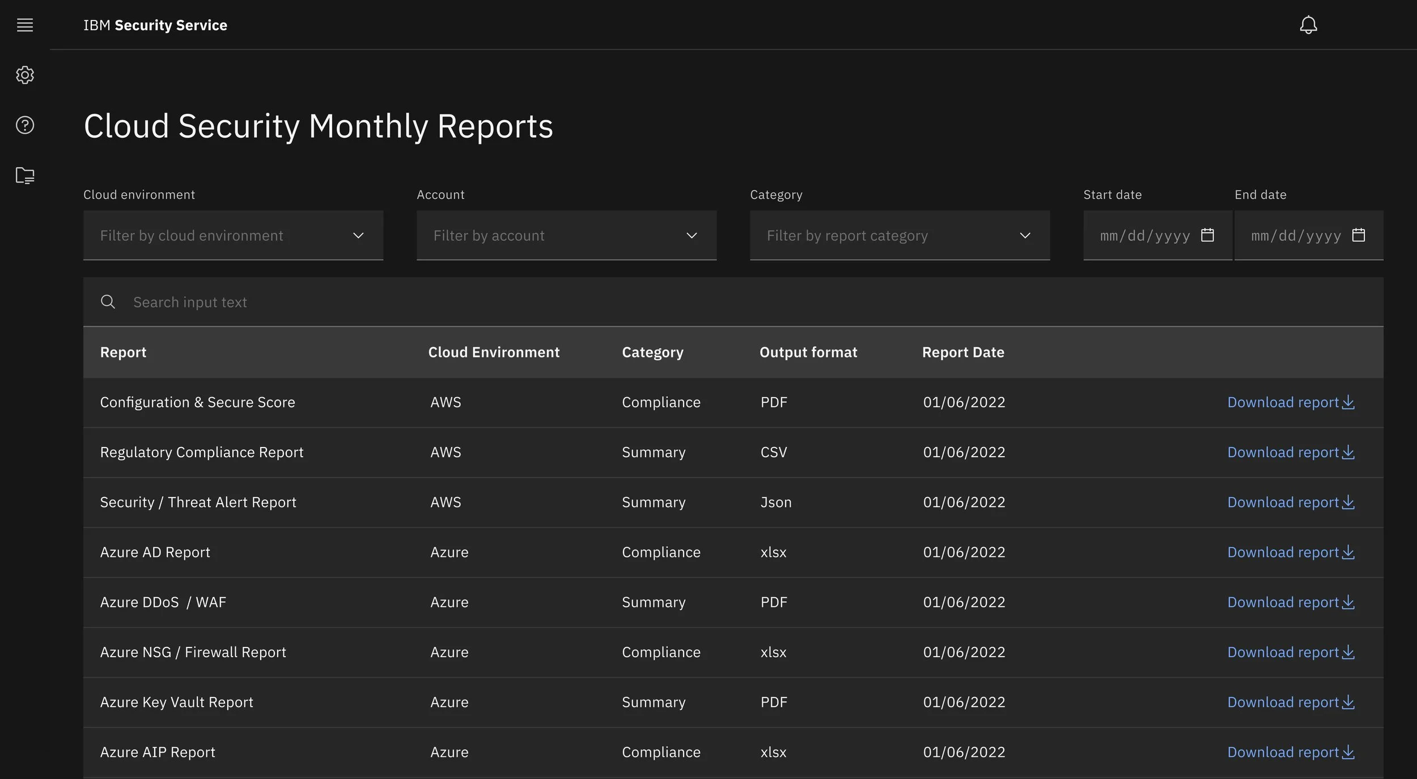
Task: Open the End date calendar icon
Action: click(1359, 235)
